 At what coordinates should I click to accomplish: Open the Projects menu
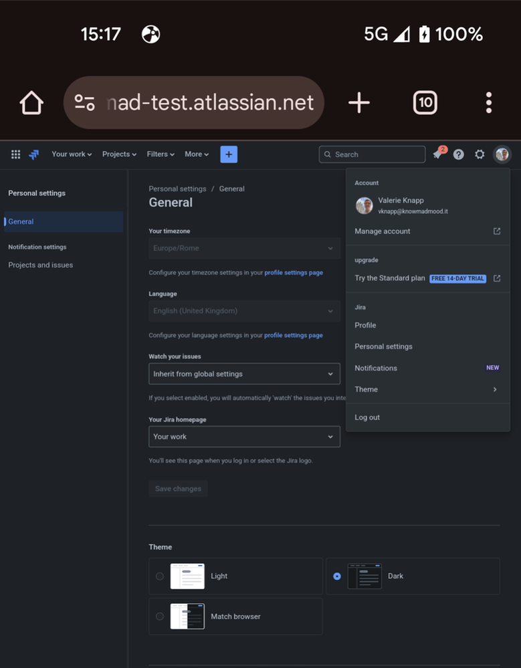pyautogui.click(x=119, y=154)
